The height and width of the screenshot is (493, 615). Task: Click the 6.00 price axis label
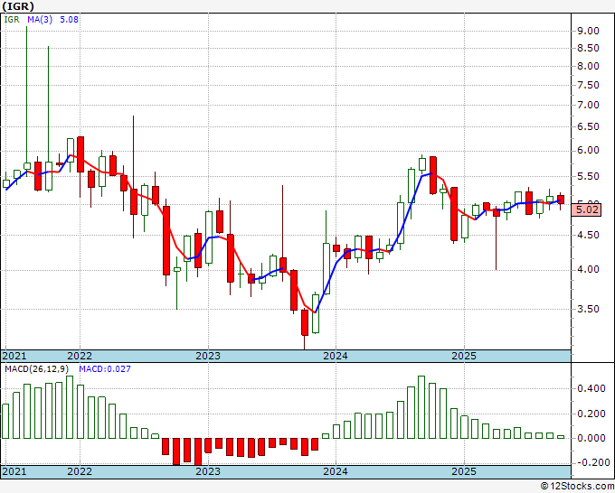click(589, 151)
